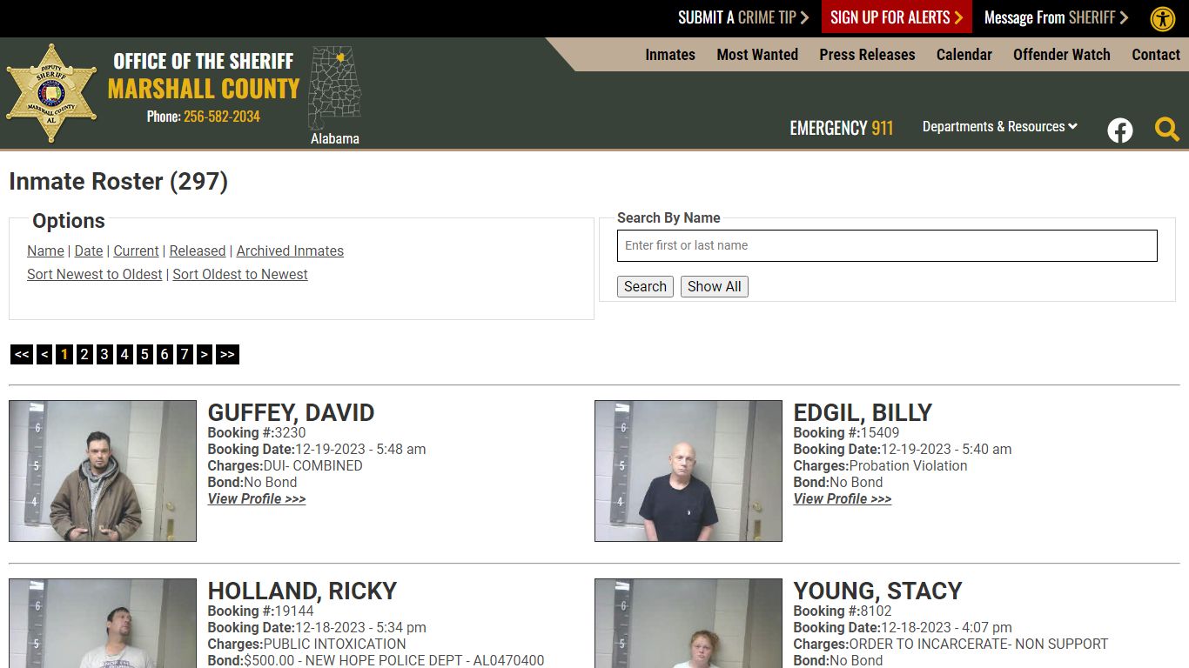Click Booking #: 15409 text
Viewport: 1189px width, 668px height.
[x=846, y=432]
